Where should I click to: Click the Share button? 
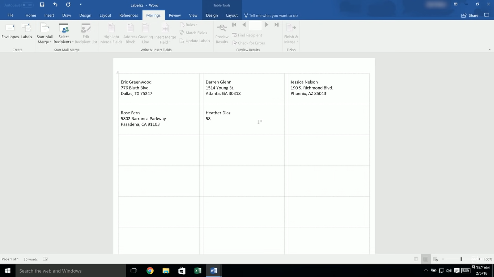(469, 15)
